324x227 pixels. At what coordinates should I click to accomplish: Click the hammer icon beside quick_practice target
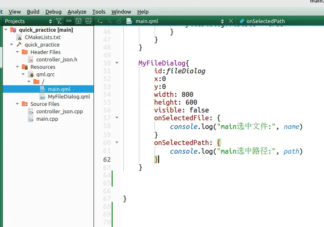(x=19, y=44)
